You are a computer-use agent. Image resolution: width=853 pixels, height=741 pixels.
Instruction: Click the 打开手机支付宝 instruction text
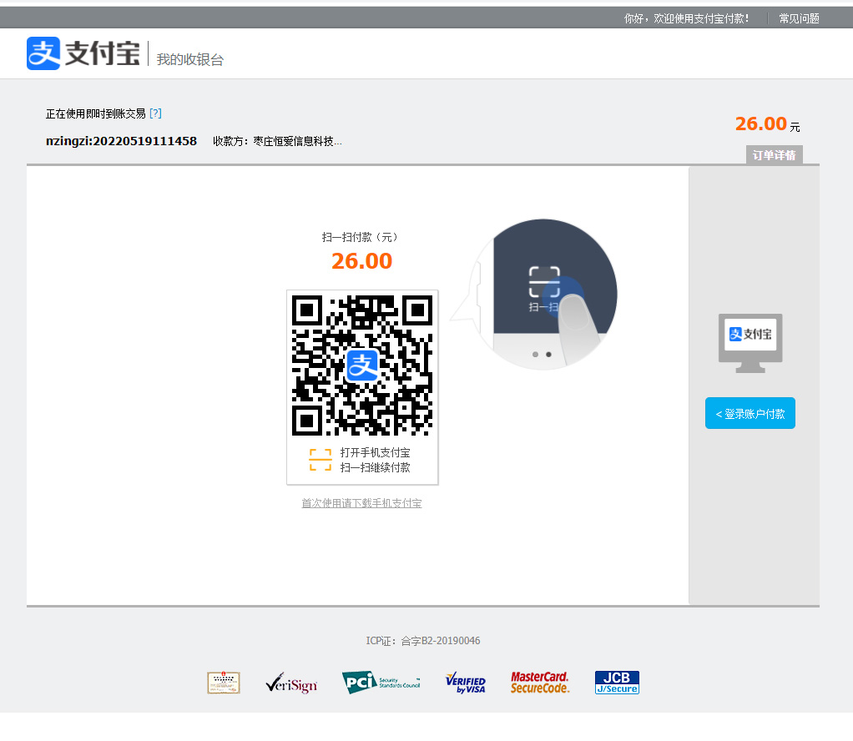pyautogui.click(x=376, y=452)
